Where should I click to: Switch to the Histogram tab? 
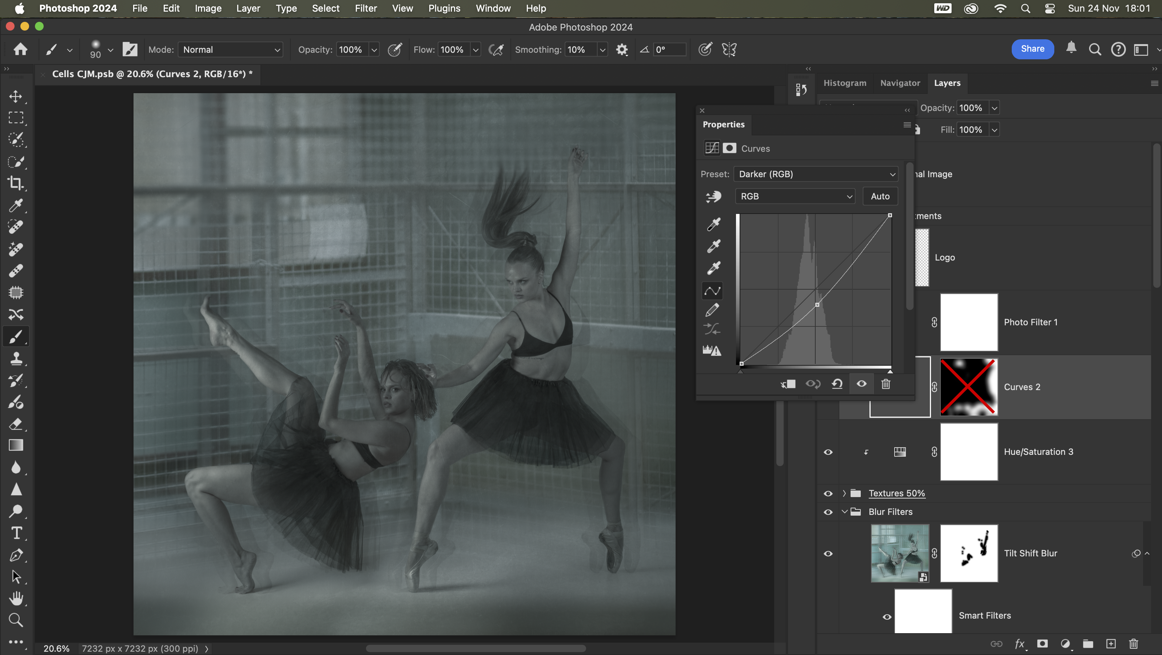[x=844, y=83]
